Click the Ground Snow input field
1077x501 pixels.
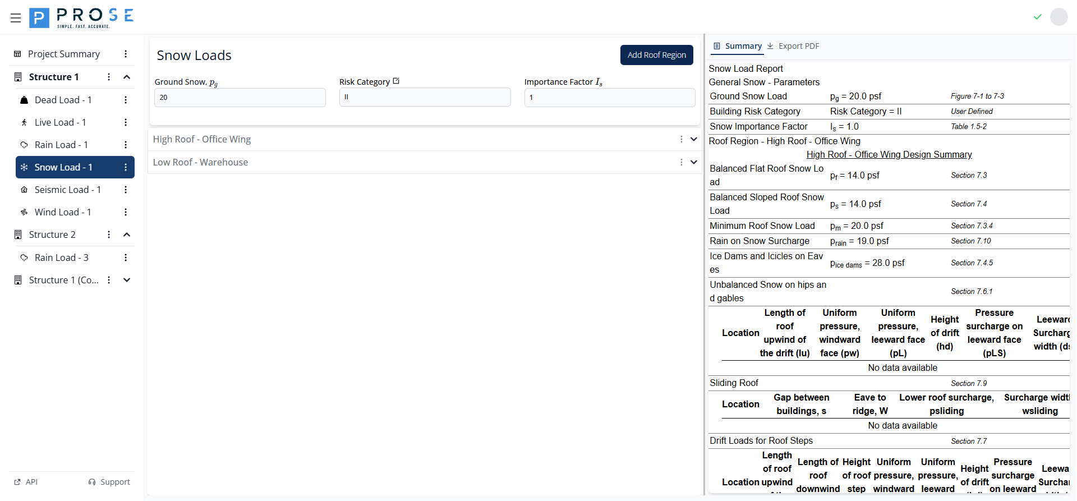point(240,98)
